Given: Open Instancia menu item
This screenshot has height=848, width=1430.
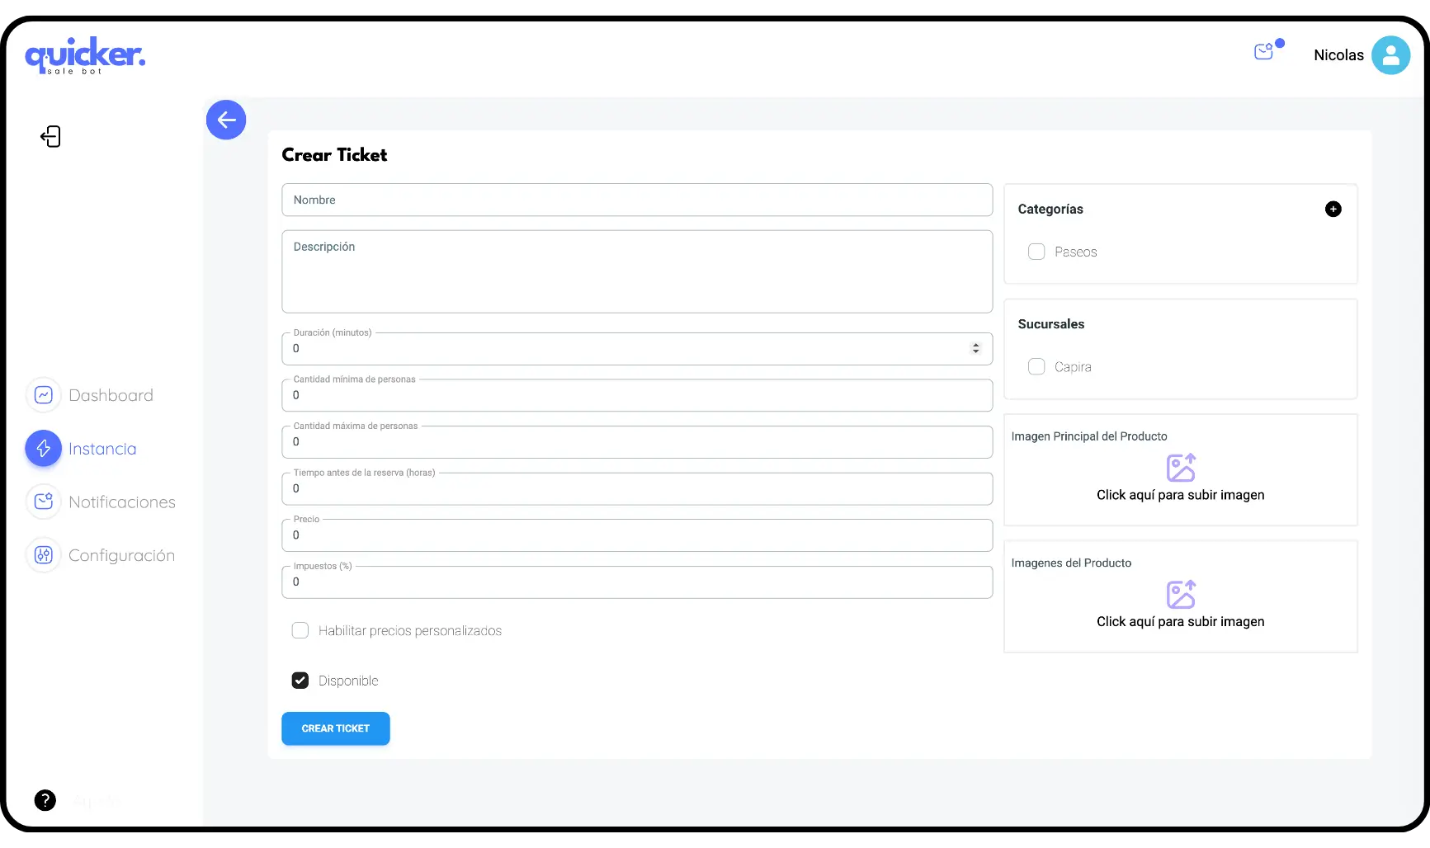Looking at the screenshot, I should (x=82, y=449).
